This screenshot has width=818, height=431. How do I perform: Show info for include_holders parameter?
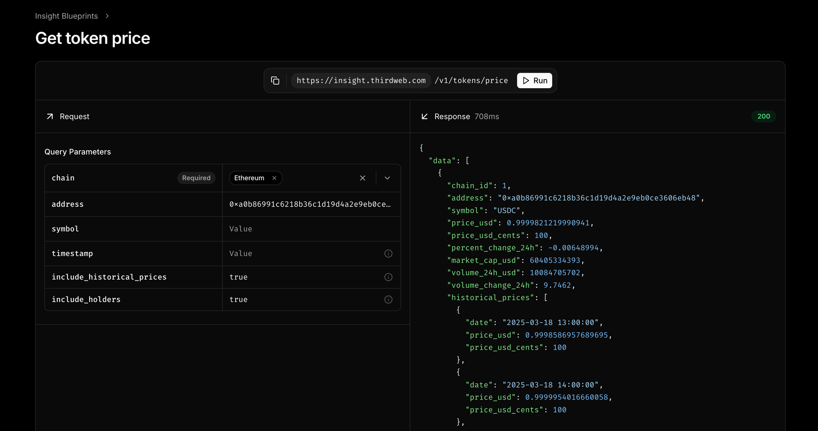pos(389,300)
